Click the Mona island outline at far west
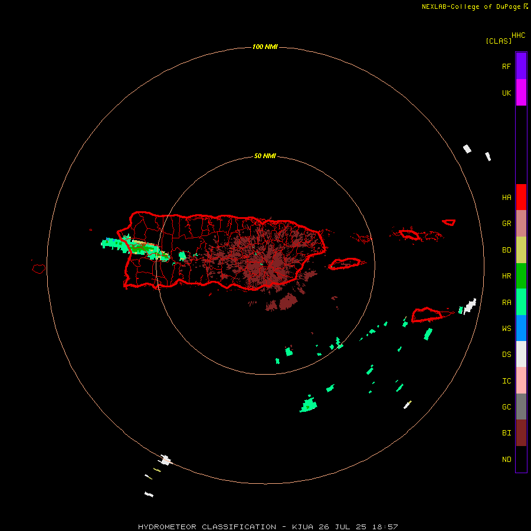Viewport: 531px width, 531px height. click(39, 269)
